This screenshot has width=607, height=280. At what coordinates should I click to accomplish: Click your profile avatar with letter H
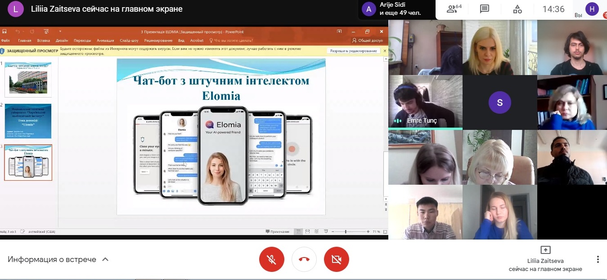click(x=592, y=9)
